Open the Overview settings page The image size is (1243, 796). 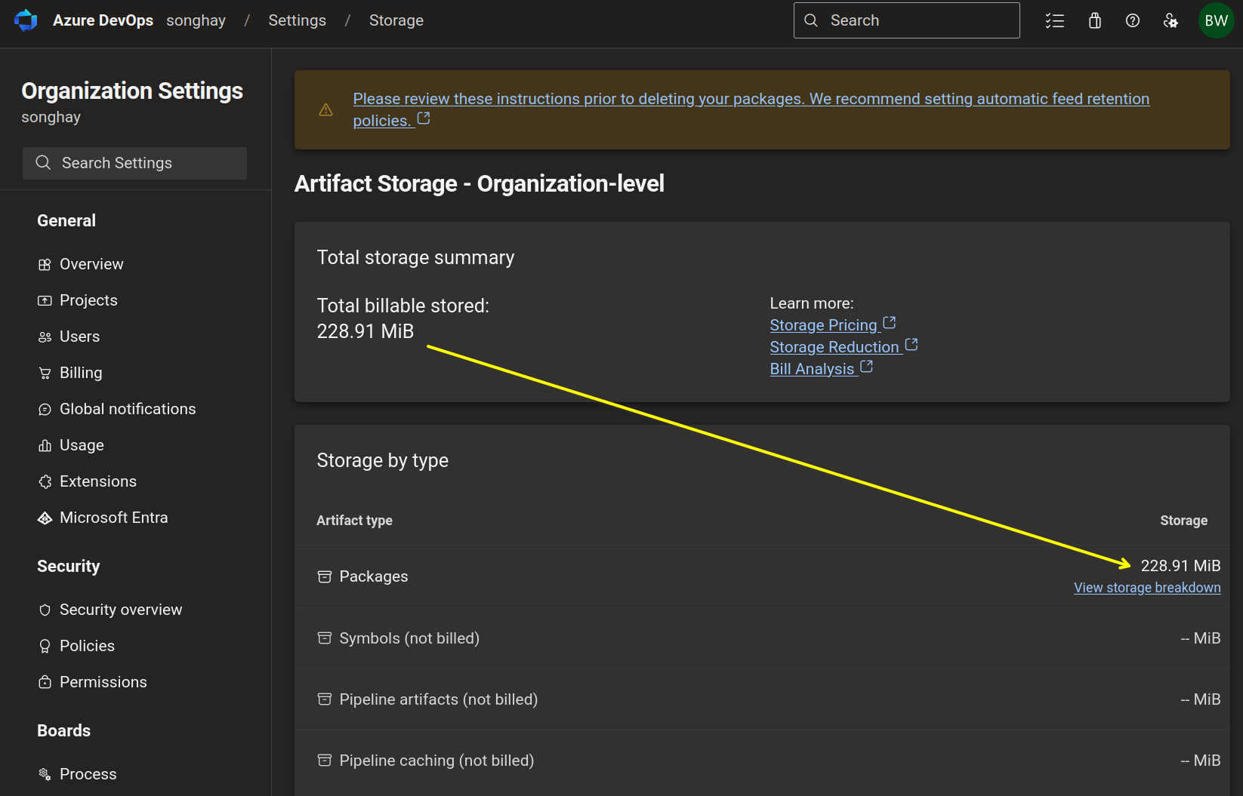coord(91,264)
